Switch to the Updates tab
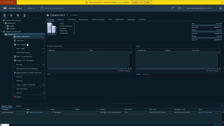 [142, 20]
